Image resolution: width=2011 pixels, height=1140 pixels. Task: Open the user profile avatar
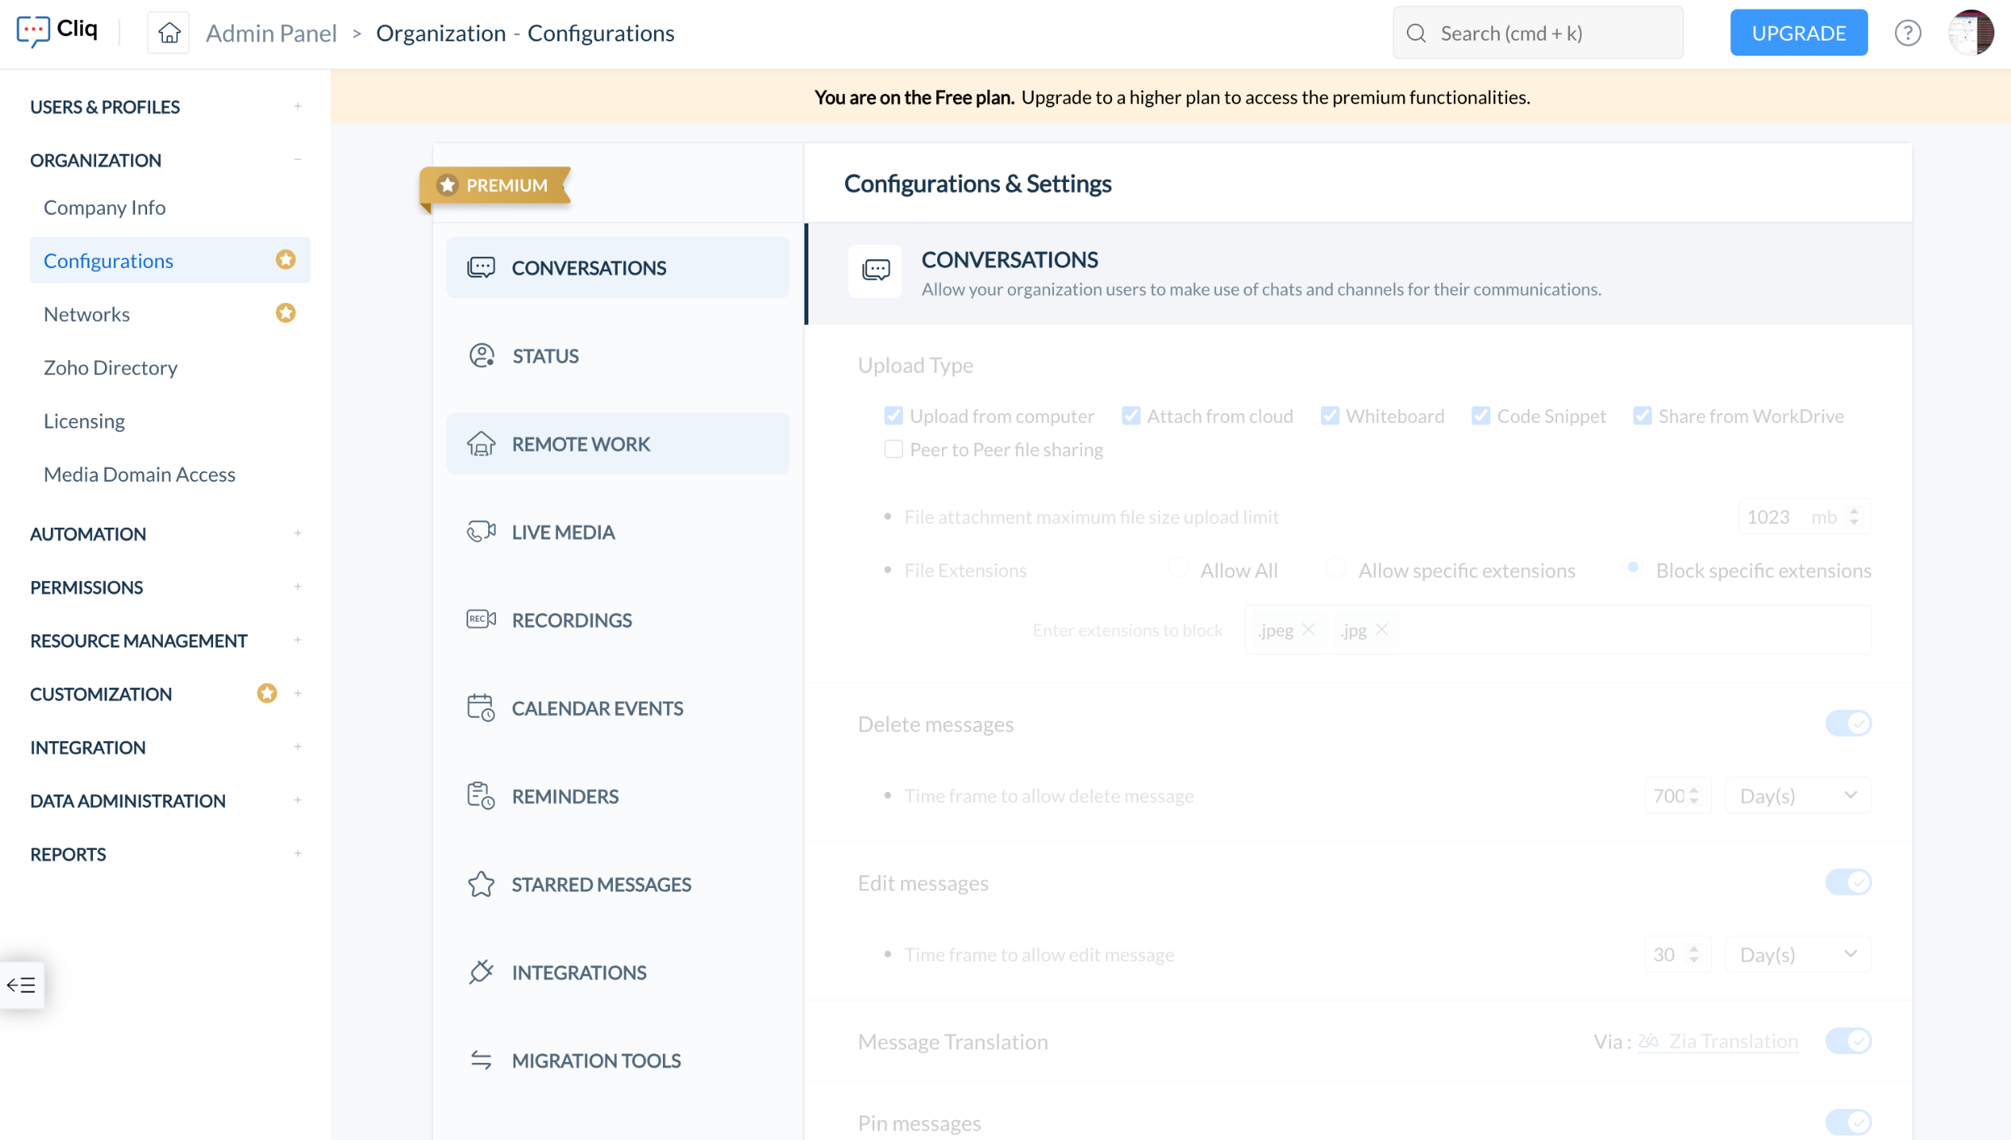coord(1970,33)
